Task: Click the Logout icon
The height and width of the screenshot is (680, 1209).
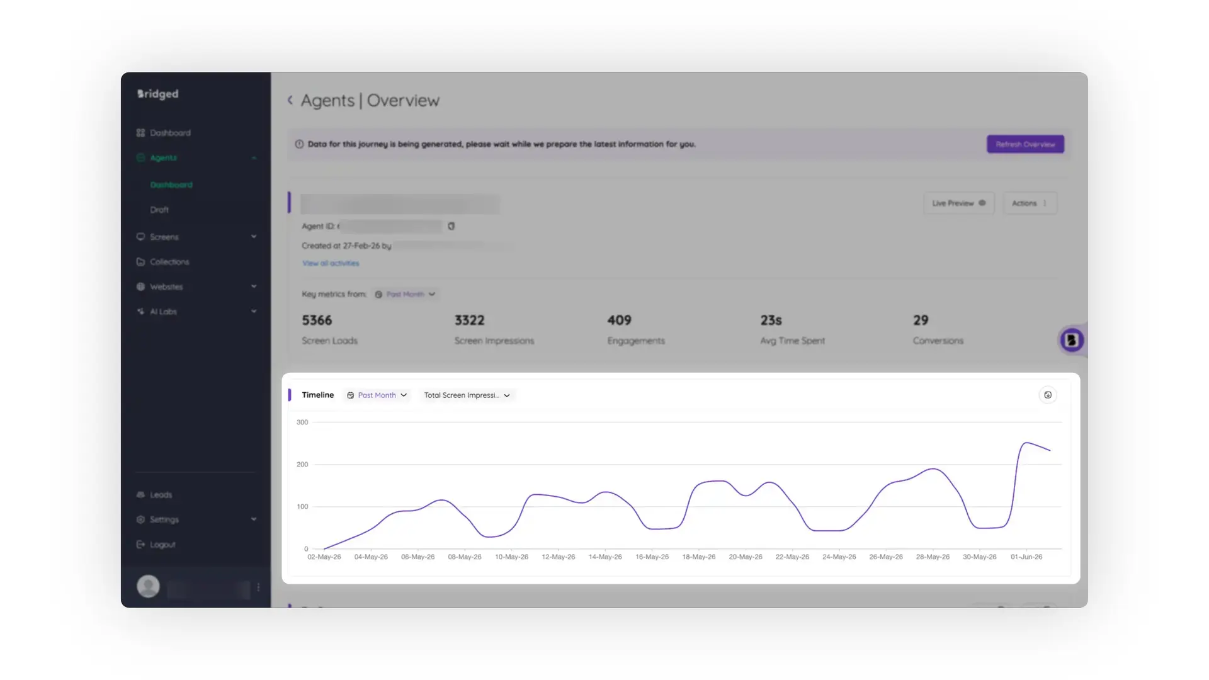Action: pos(140,545)
